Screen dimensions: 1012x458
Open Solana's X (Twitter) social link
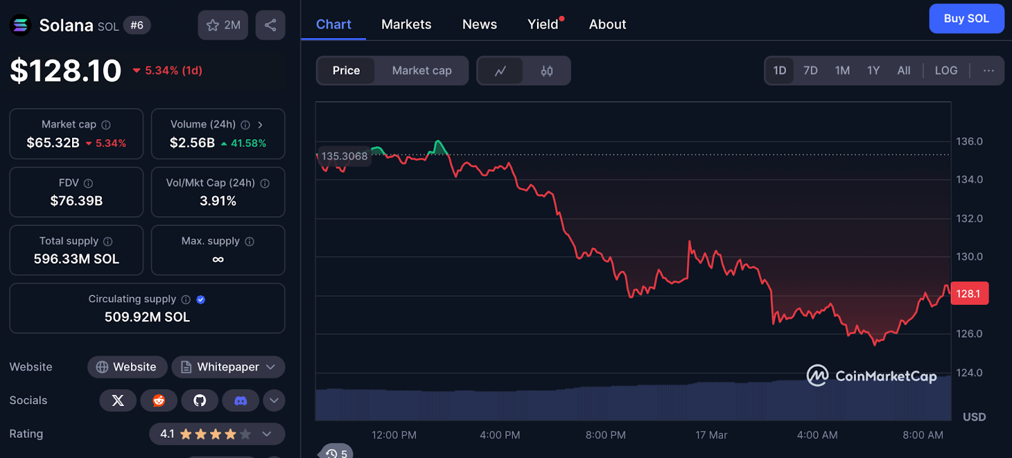[118, 400]
